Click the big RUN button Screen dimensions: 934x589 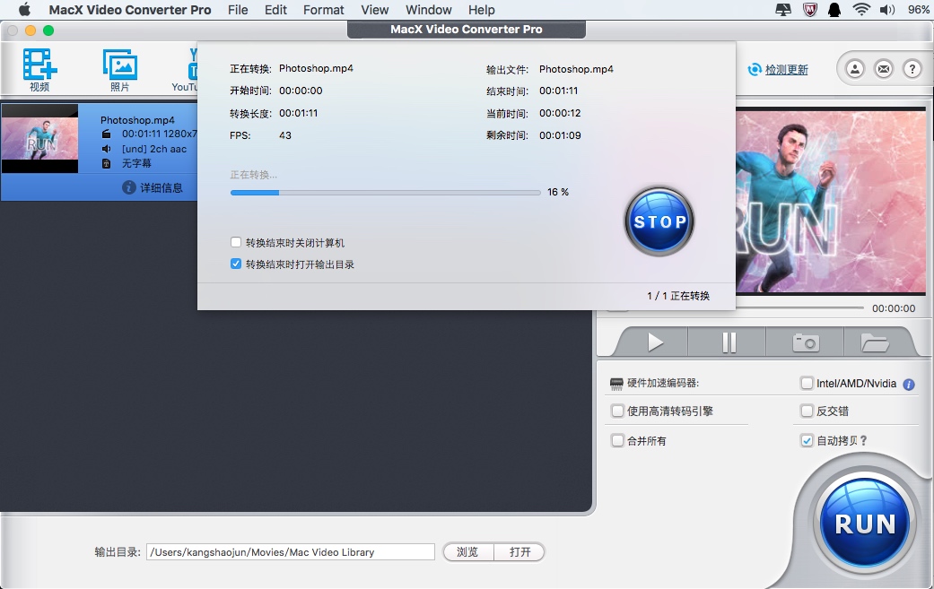pyautogui.click(x=865, y=524)
